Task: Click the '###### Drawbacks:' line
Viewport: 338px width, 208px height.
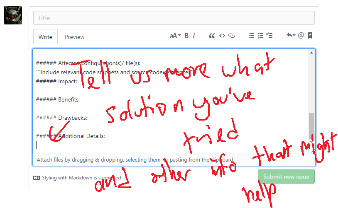Action: tap(61, 118)
